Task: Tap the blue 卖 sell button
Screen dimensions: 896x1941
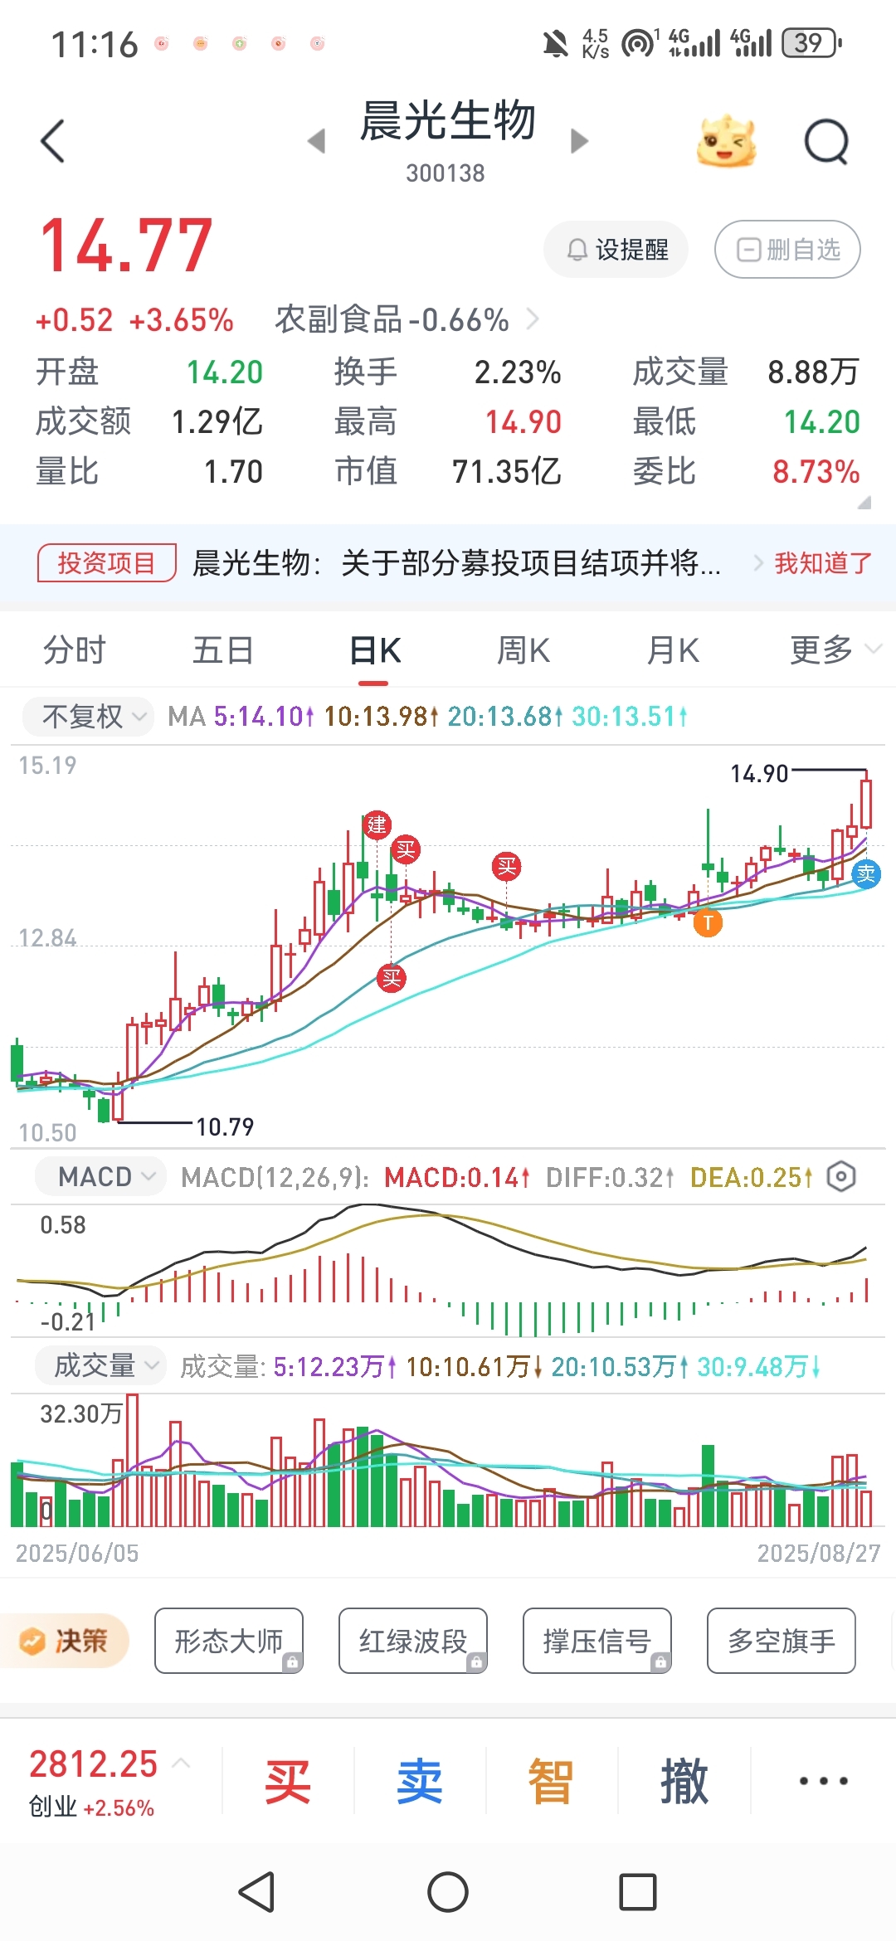Action: point(420,1780)
